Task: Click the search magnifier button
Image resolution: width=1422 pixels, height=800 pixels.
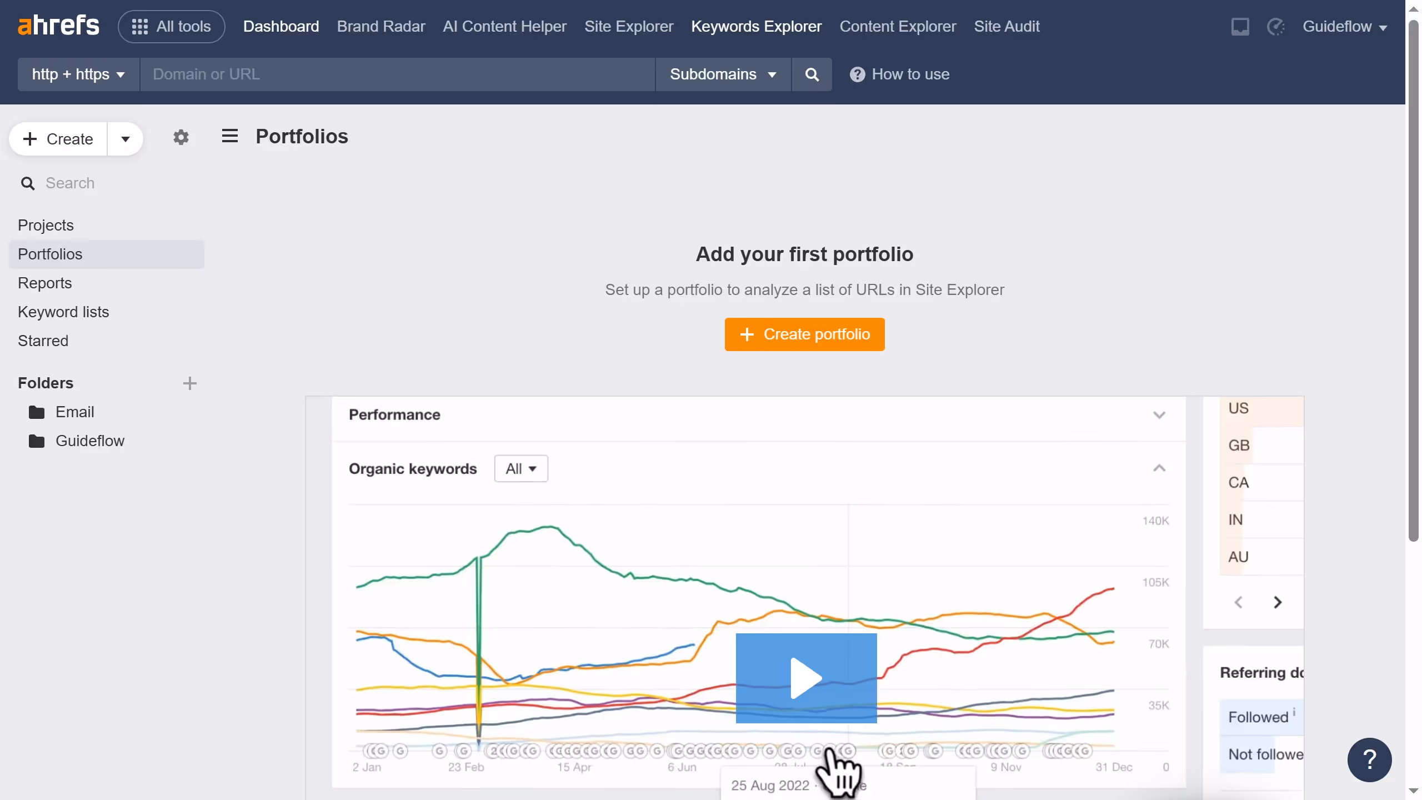Action: 812,74
